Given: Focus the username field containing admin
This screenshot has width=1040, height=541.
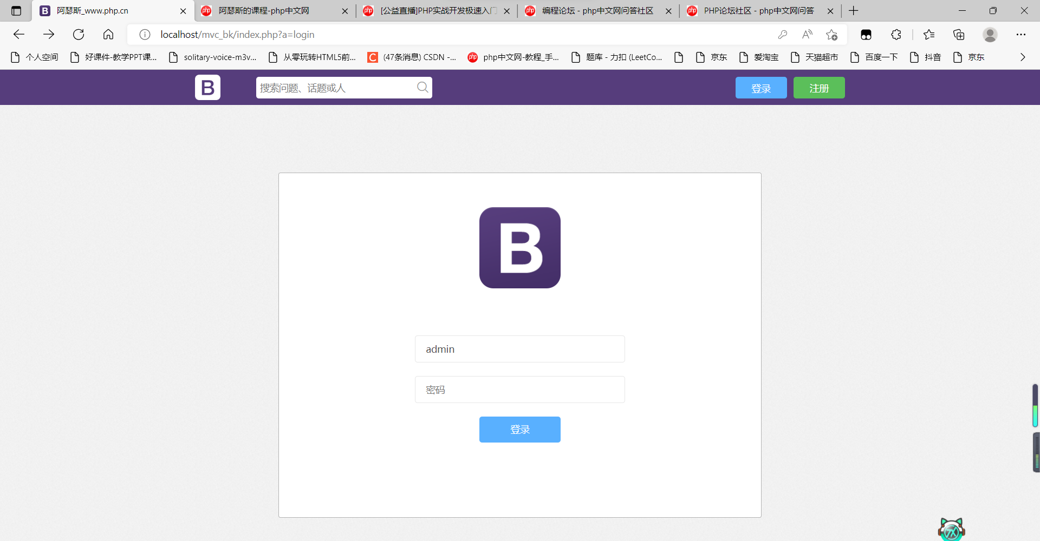Looking at the screenshot, I should coord(520,349).
